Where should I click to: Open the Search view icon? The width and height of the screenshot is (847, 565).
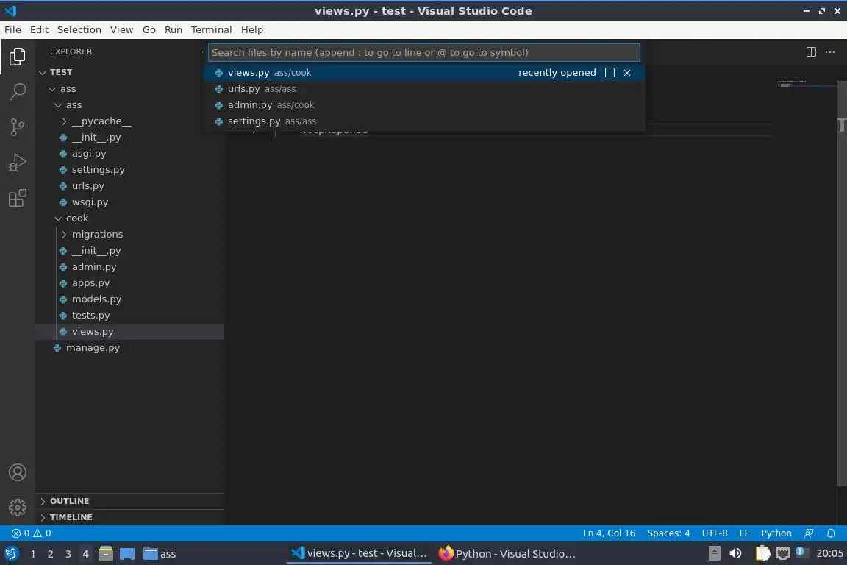pos(18,92)
